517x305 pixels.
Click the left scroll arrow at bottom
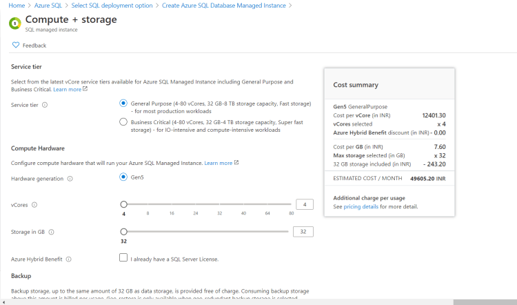coord(3,302)
